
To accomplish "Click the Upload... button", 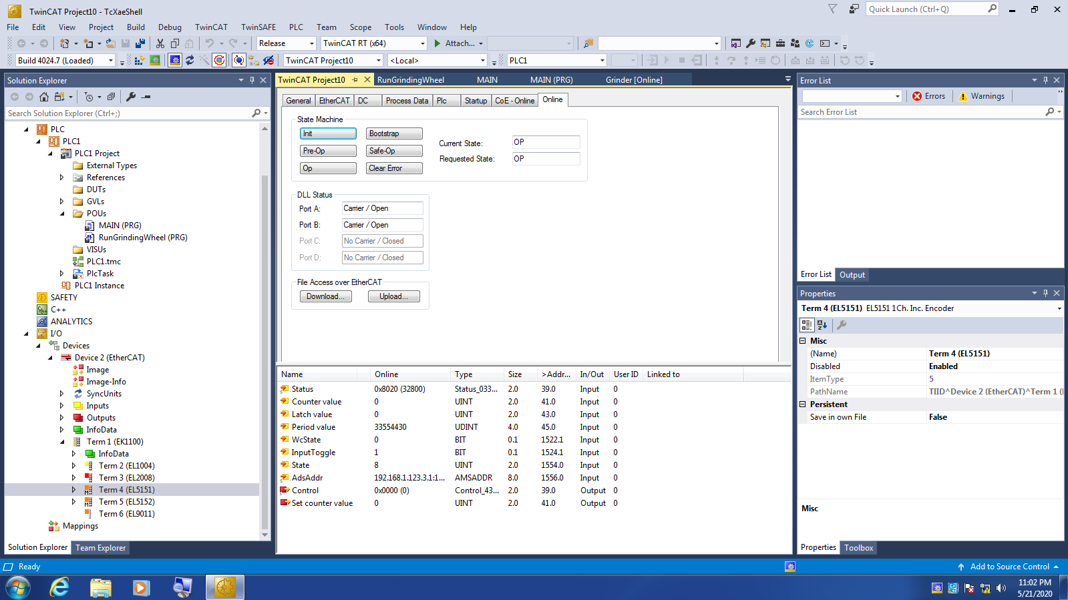I will coord(394,296).
